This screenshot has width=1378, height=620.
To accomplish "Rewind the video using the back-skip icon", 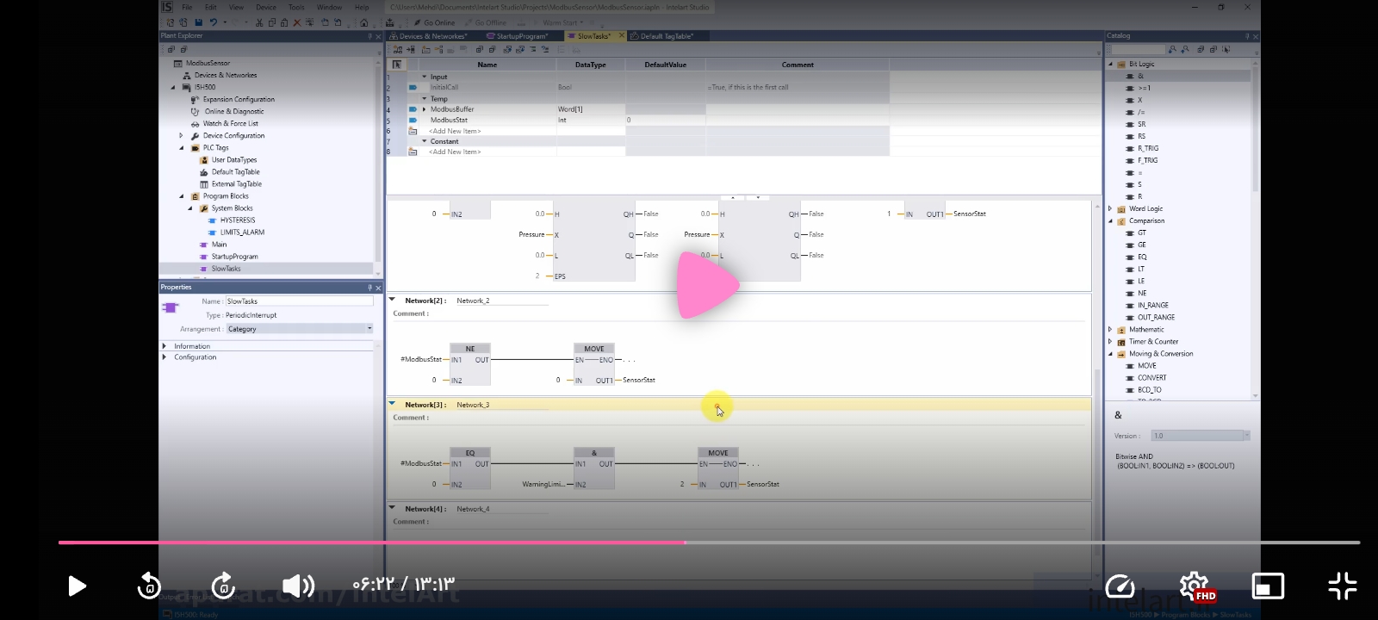I will click(x=149, y=586).
